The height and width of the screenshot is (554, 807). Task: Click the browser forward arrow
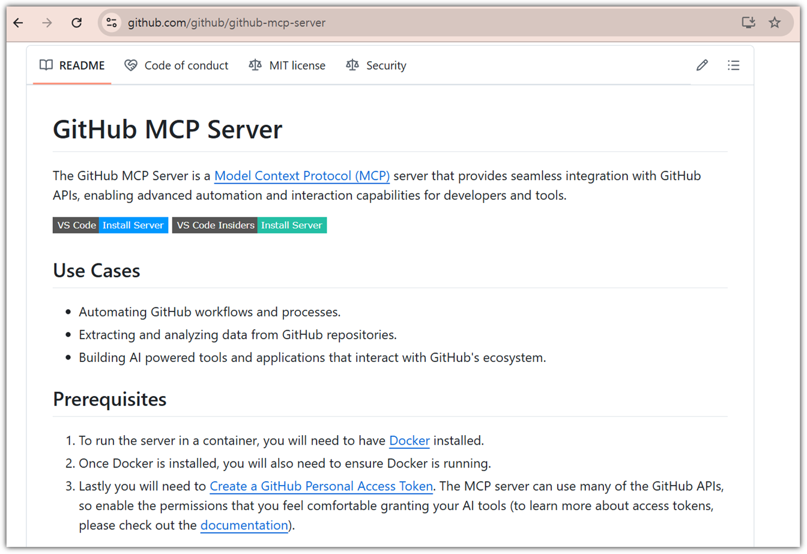[x=47, y=23]
